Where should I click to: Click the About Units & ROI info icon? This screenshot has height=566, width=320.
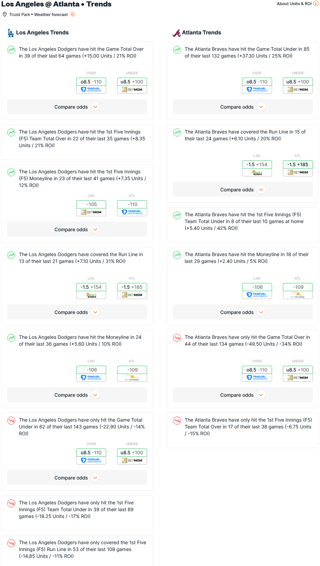[x=316, y=3]
